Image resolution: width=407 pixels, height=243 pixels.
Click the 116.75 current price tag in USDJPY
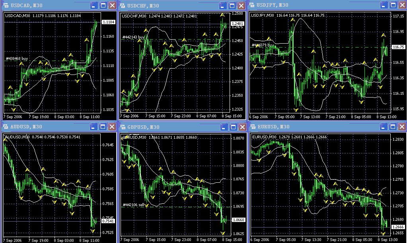(x=398, y=47)
